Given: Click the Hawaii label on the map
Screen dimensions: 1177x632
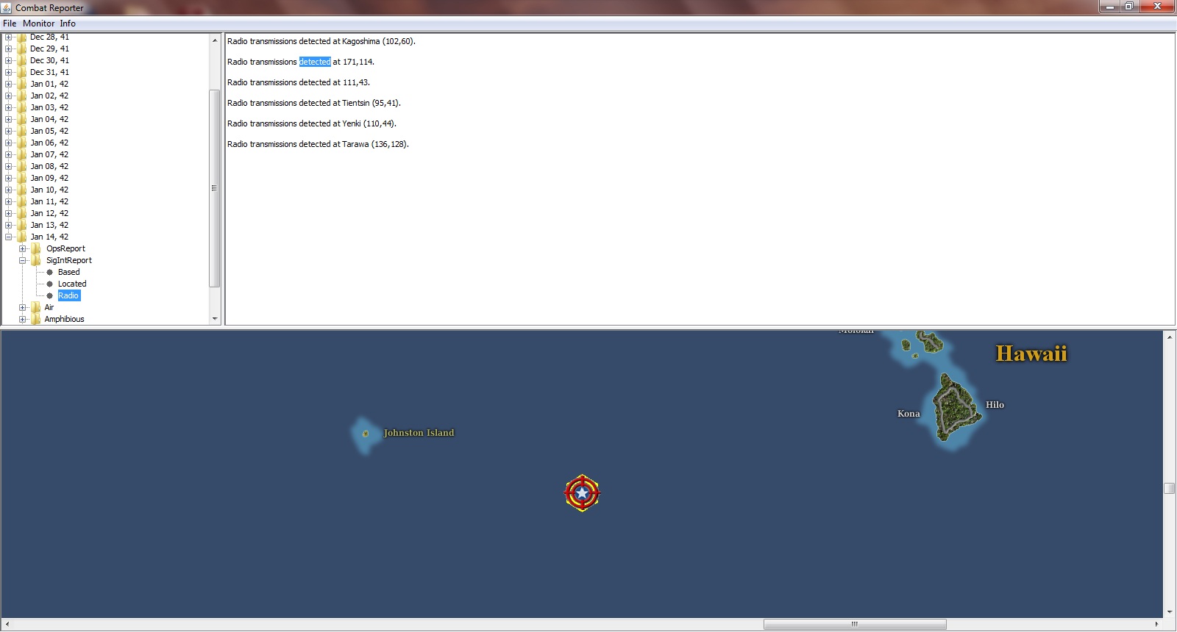Looking at the screenshot, I should [x=1031, y=353].
